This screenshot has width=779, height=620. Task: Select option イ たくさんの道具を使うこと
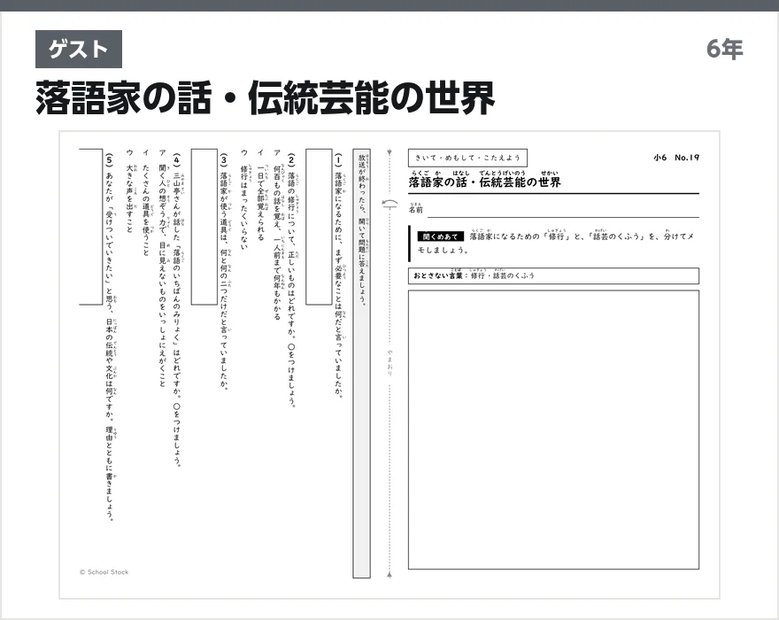[145, 202]
